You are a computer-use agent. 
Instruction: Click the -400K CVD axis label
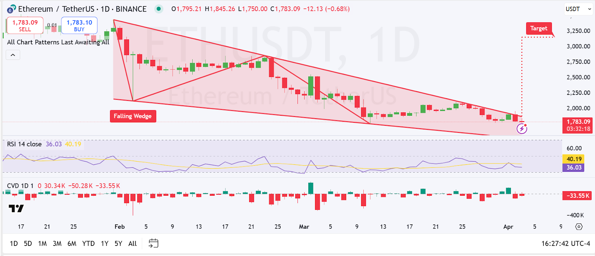(575, 215)
